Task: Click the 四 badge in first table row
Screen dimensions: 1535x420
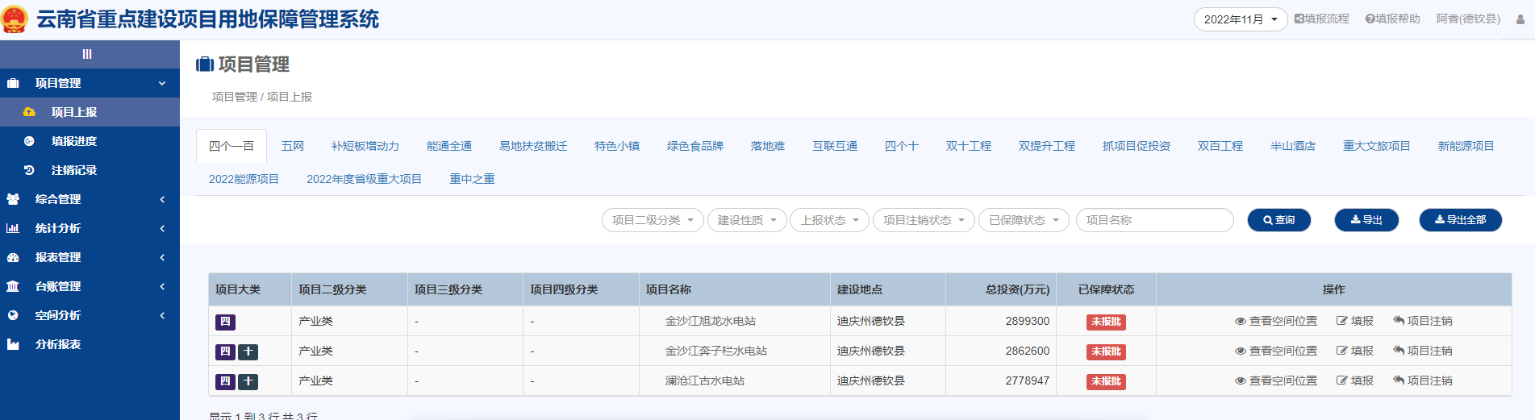Action: pos(225,322)
